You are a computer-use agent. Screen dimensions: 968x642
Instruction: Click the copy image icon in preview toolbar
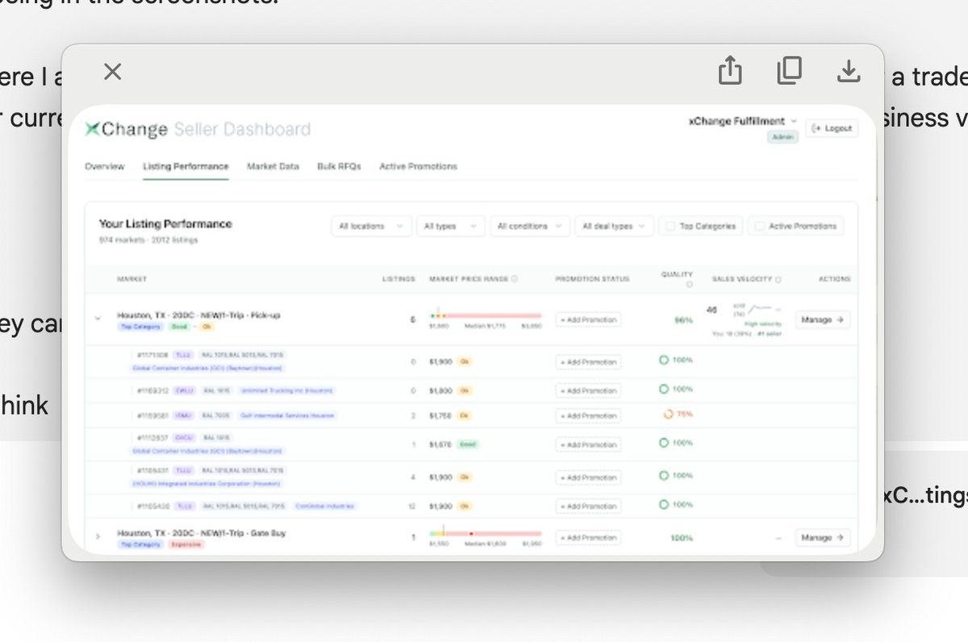(789, 71)
